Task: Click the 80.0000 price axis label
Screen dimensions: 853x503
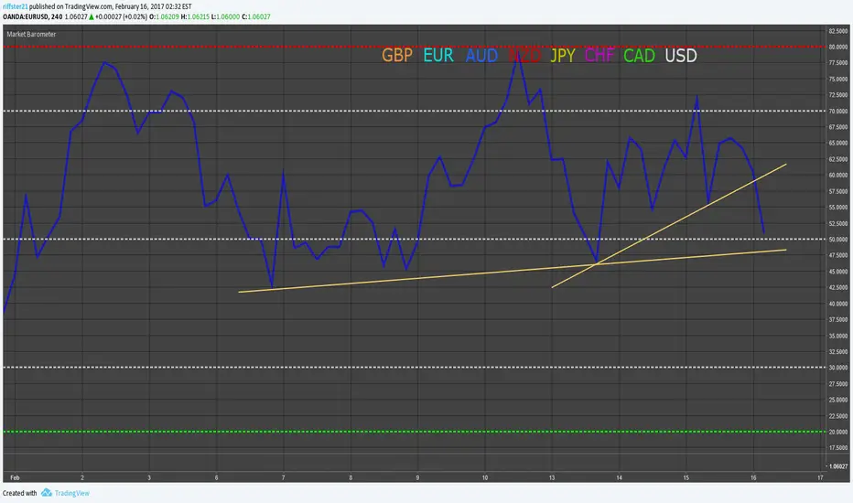Action: tap(837, 47)
